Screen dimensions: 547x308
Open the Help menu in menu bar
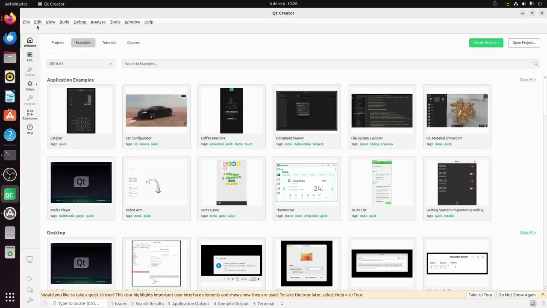click(149, 22)
